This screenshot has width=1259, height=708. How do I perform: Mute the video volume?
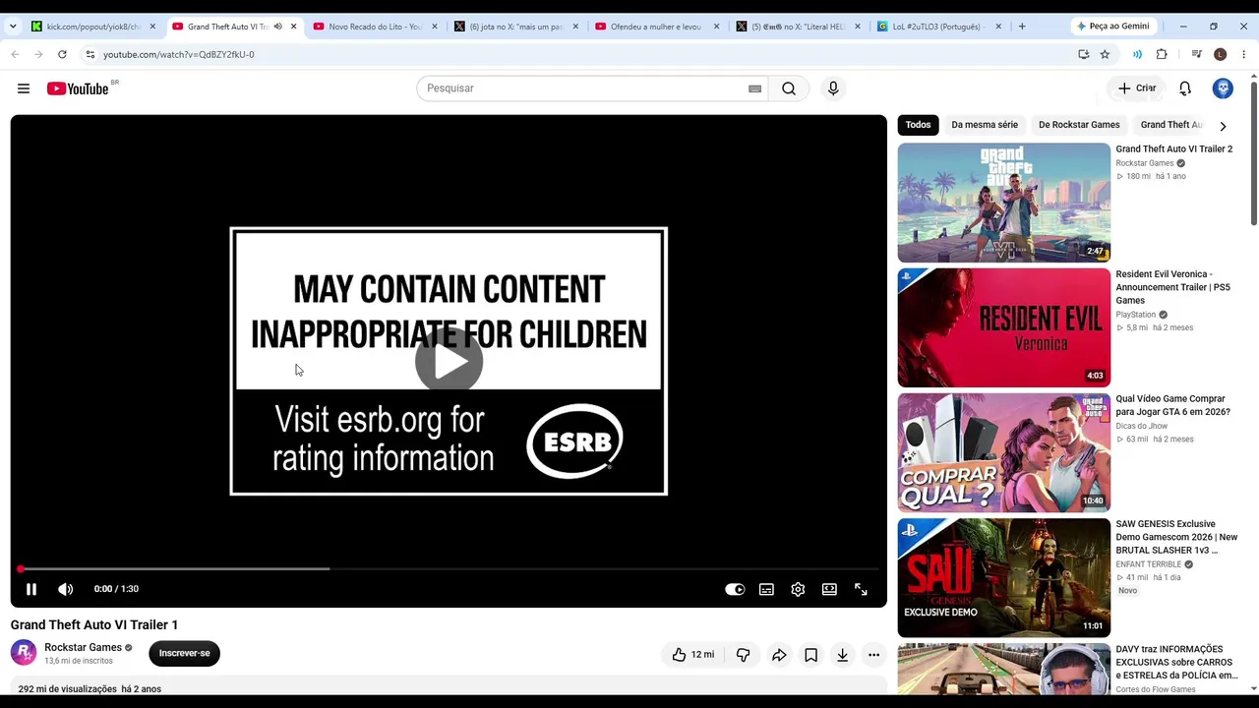coord(66,589)
